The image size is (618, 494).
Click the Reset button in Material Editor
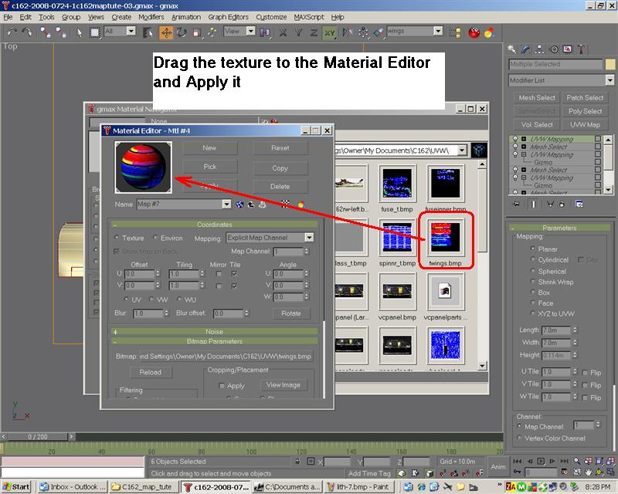(280, 148)
